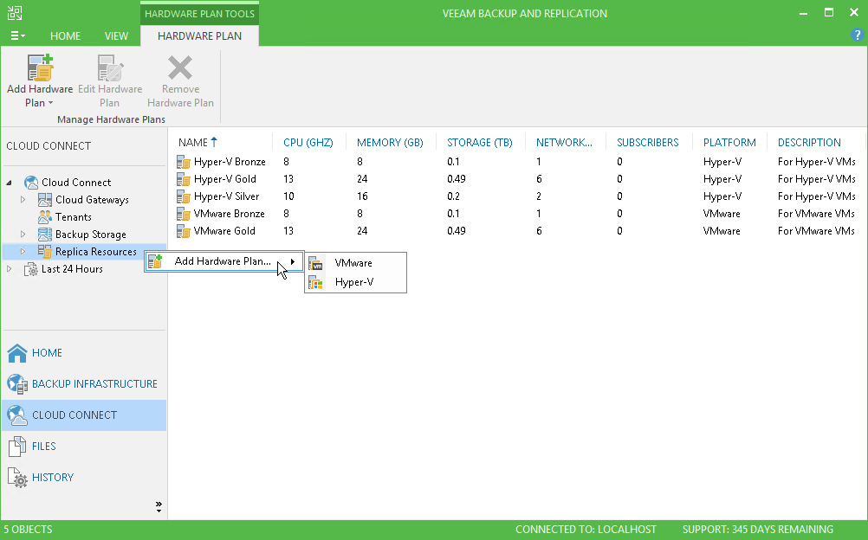Screen dimensions: 868x540
Task: Click the help question mark icon
Action: point(857,35)
